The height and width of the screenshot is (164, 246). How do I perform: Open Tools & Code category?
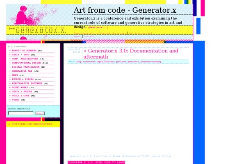click(20, 96)
